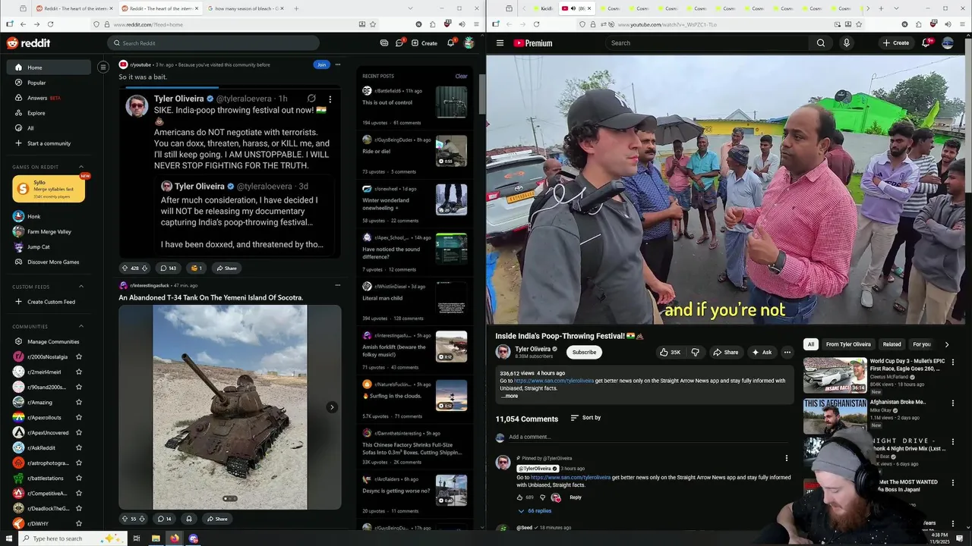Image resolution: width=972 pixels, height=546 pixels.
Task: Collapse the Communities section
Action: (81, 326)
